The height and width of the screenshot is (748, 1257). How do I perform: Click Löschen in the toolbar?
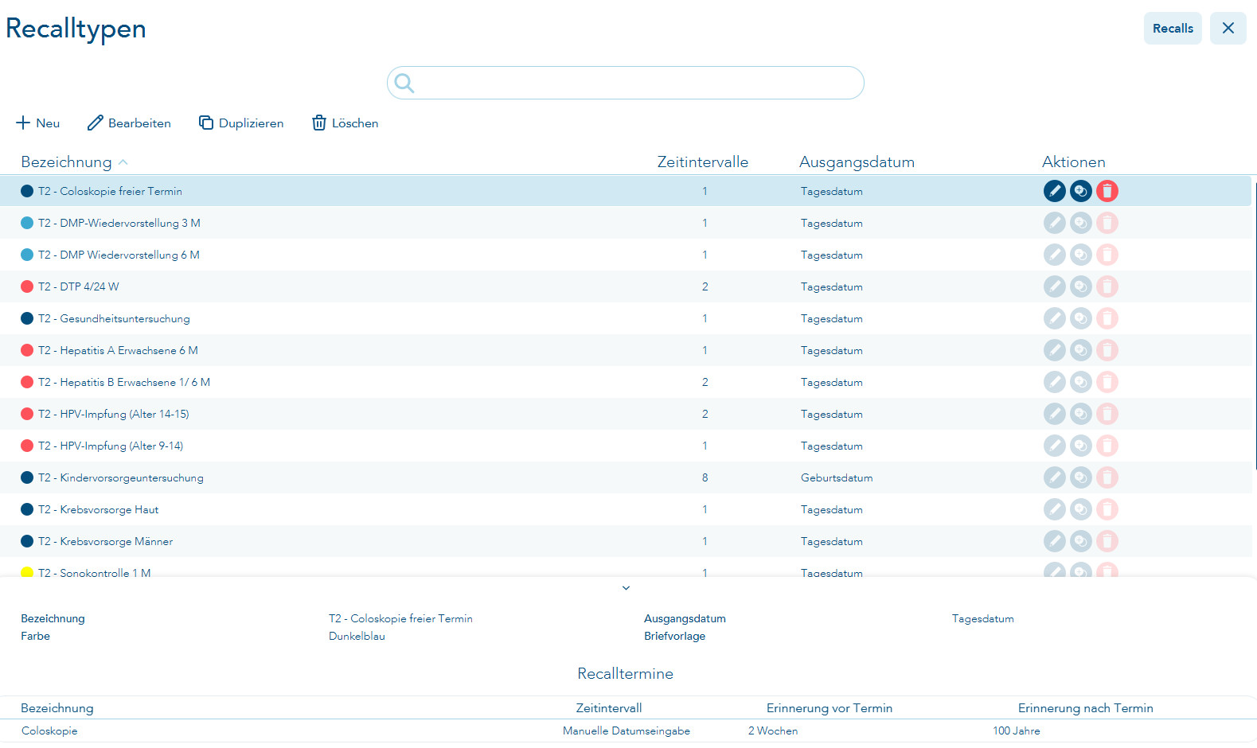pos(345,123)
